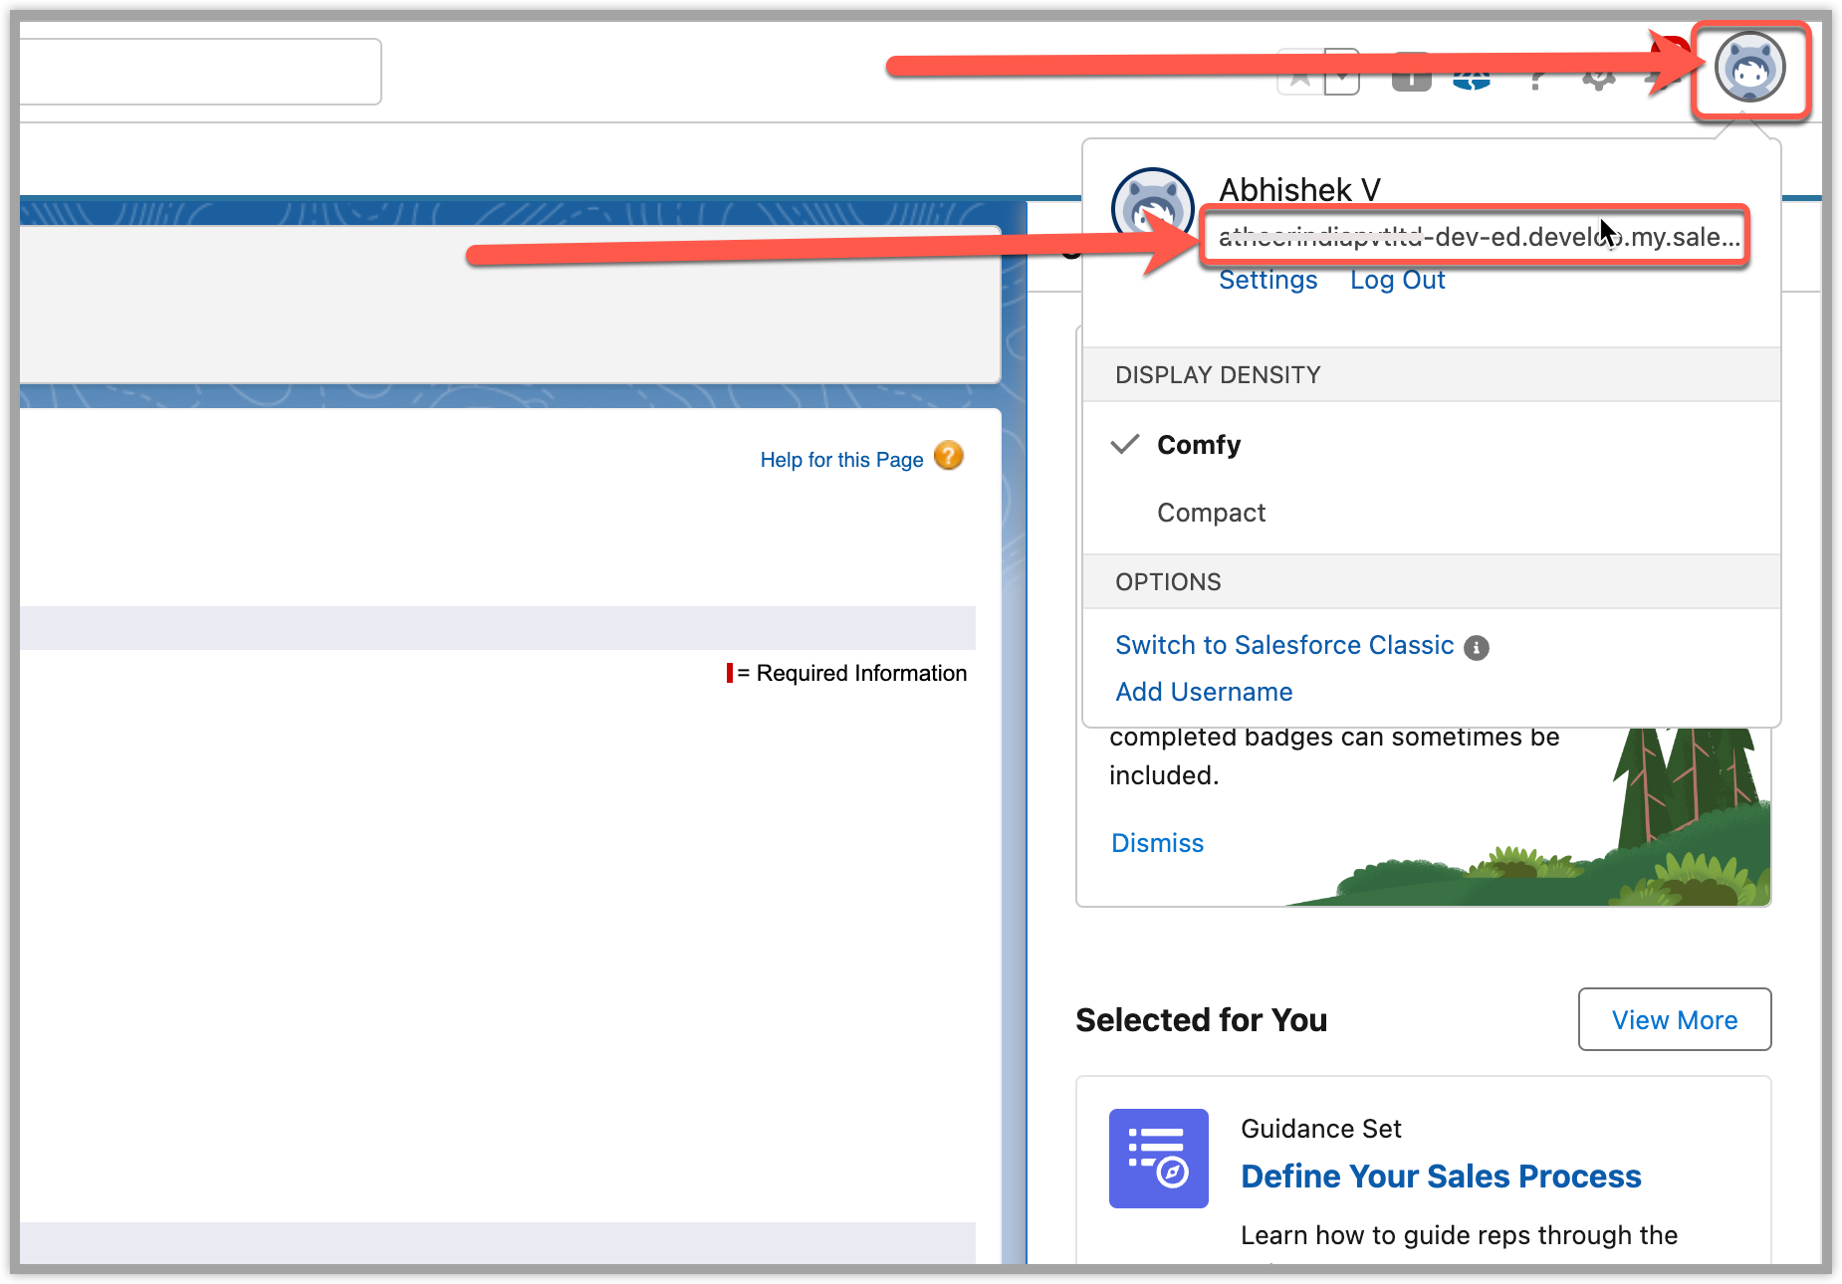Open the Settings link
Screen dimensions: 1842x1284
(1267, 281)
